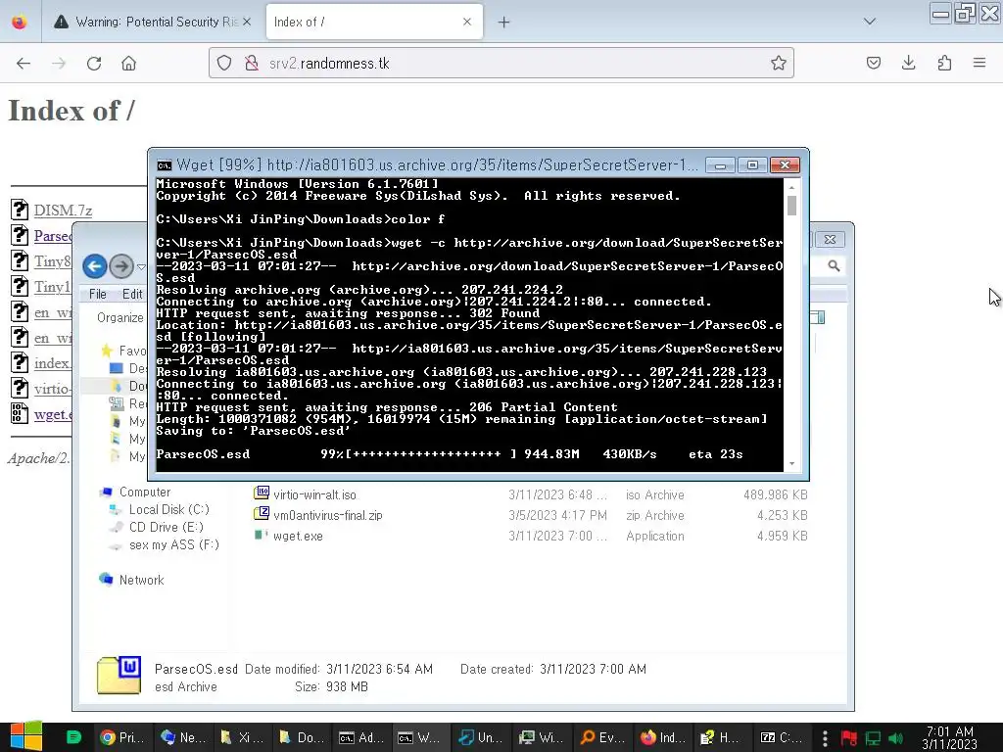Viewport: 1003px width, 752px height.
Task: Click the Firefox forward arrow
Action: coord(59,63)
